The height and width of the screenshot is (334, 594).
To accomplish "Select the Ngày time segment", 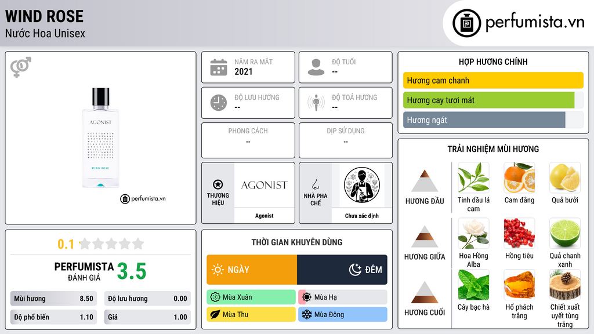I will 252,270.
